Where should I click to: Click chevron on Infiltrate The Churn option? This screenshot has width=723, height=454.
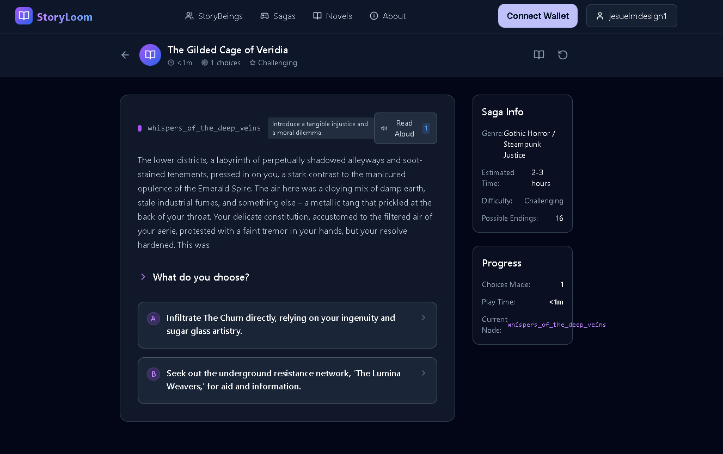[x=424, y=318]
